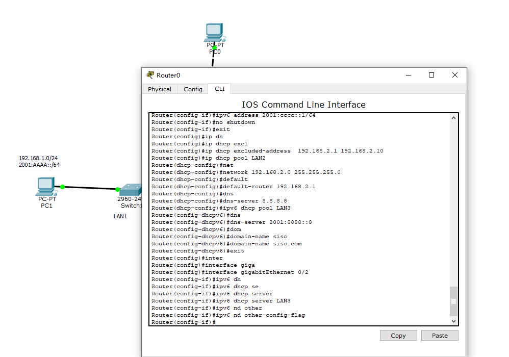The height and width of the screenshot is (357, 509).
Task: Click the 192.168.1.0/24 network label
Action: point(38,158)
